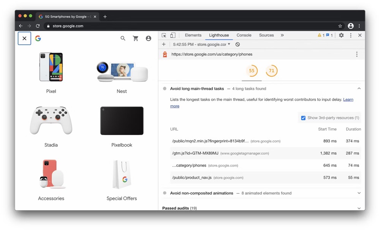Click the Duration column header

point(353,129)
